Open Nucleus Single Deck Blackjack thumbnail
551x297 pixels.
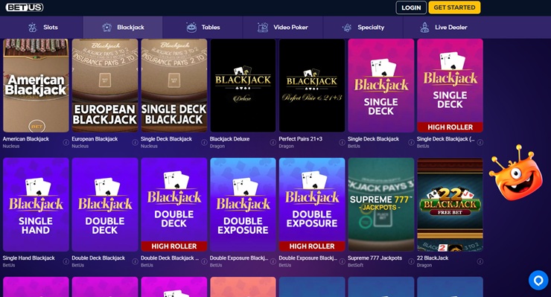click(174, 86)
